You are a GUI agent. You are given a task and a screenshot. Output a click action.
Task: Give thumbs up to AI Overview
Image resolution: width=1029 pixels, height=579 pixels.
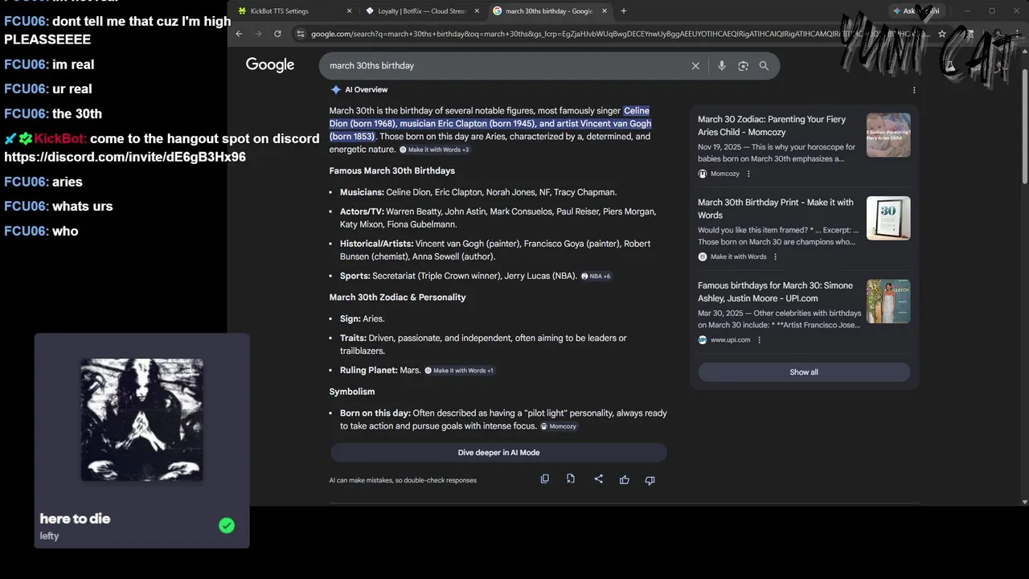625,480
